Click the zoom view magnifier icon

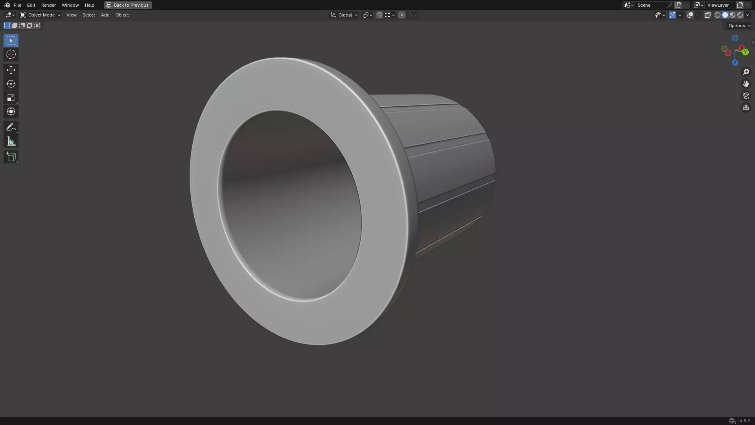tap(746, 72)
